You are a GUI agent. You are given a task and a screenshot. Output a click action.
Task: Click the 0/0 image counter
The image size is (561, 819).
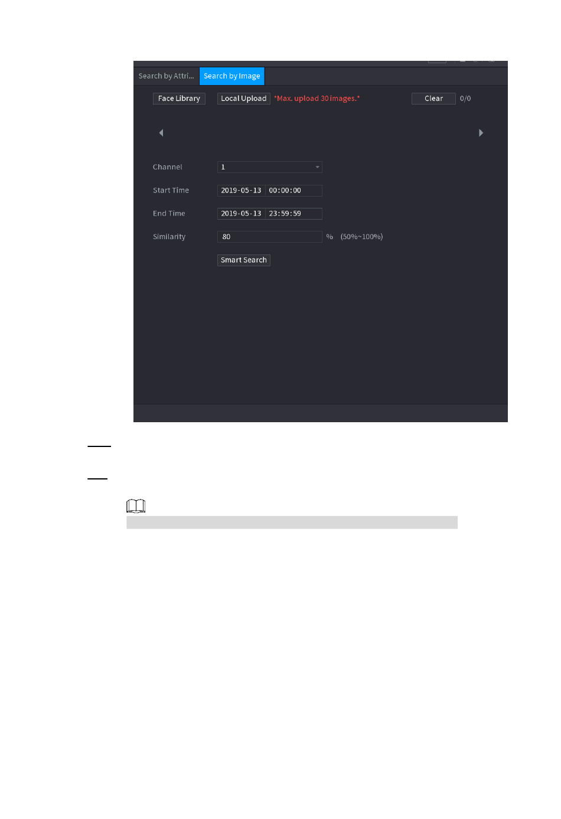(465, 99)
